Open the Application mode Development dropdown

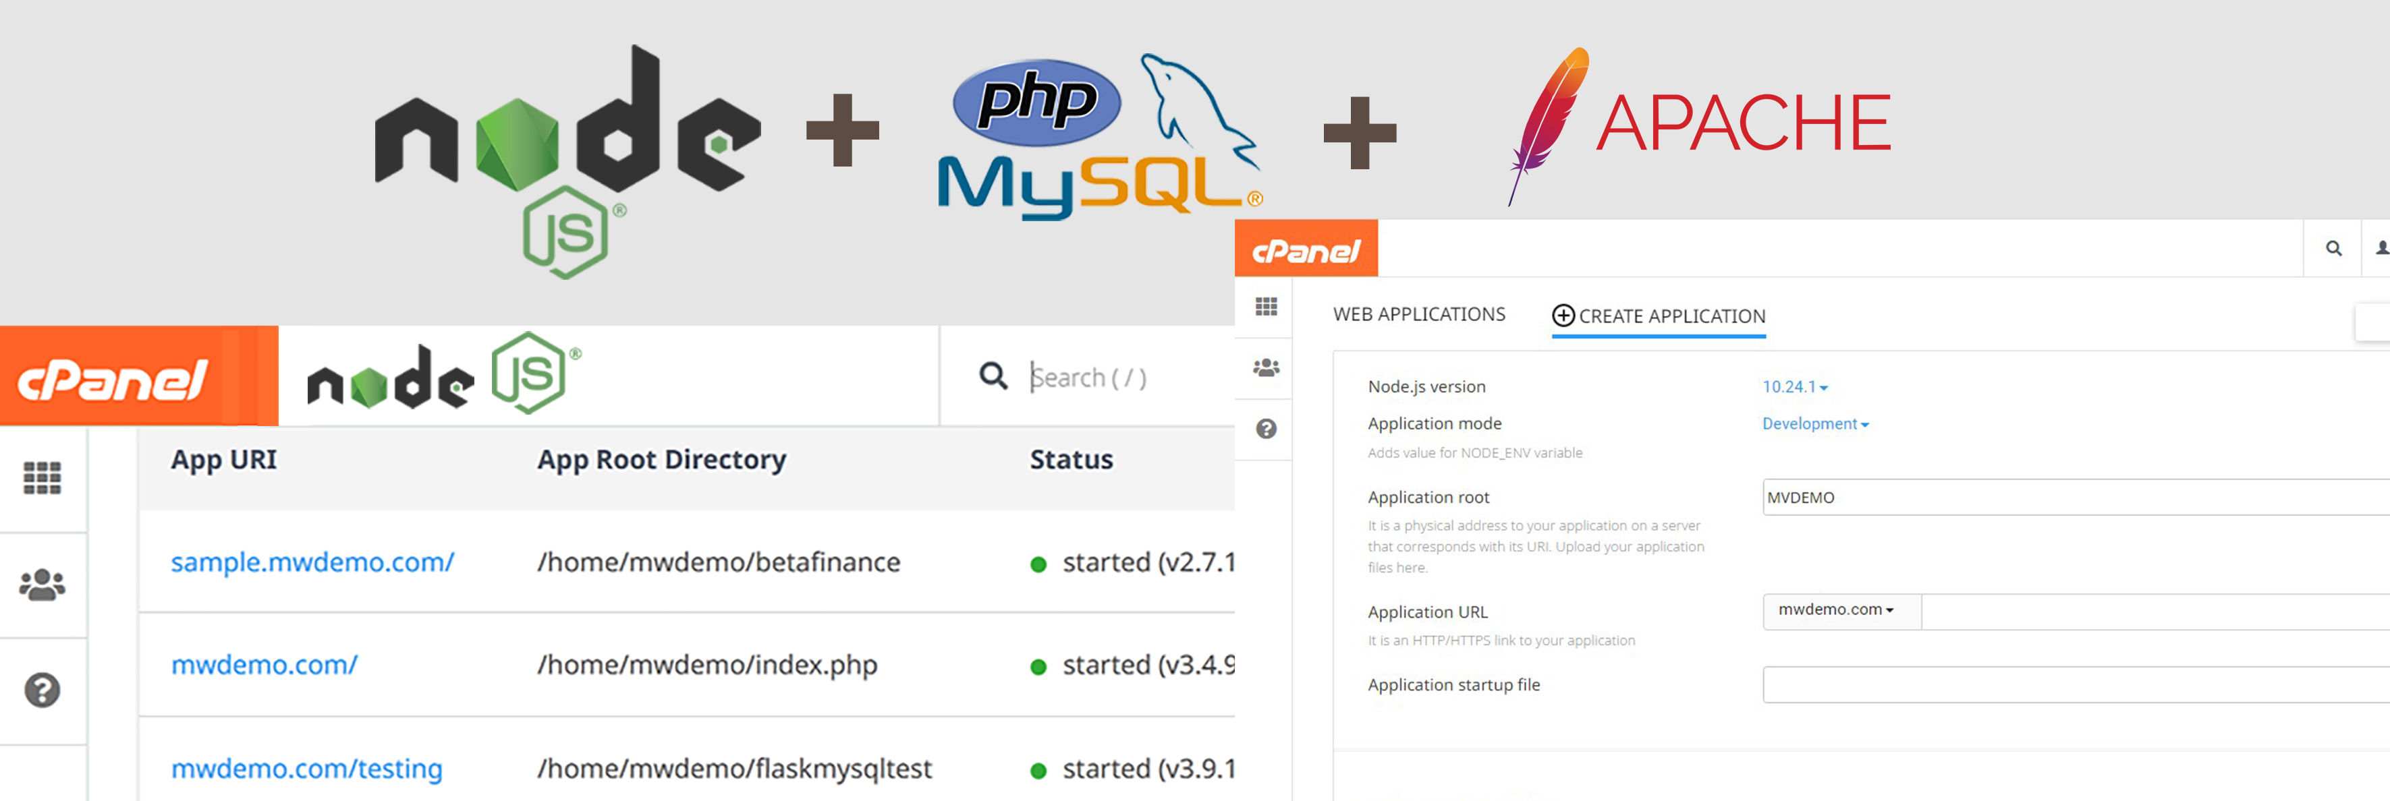[1815, 423]
